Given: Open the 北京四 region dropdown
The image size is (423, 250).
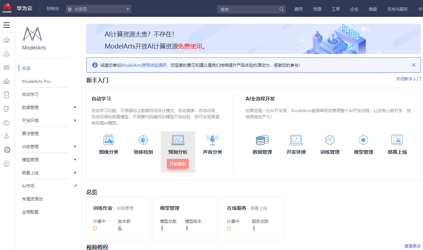Looking at the screenshot, I should point(99,9).
